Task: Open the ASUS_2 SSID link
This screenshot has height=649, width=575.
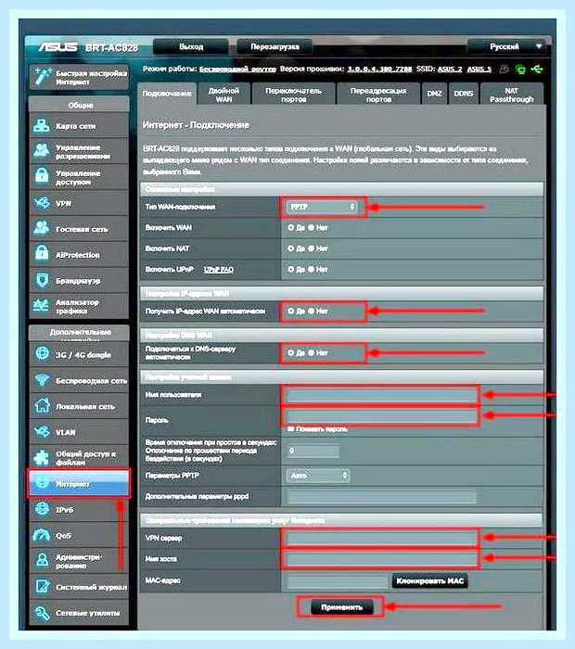Action: click(450, 70)
